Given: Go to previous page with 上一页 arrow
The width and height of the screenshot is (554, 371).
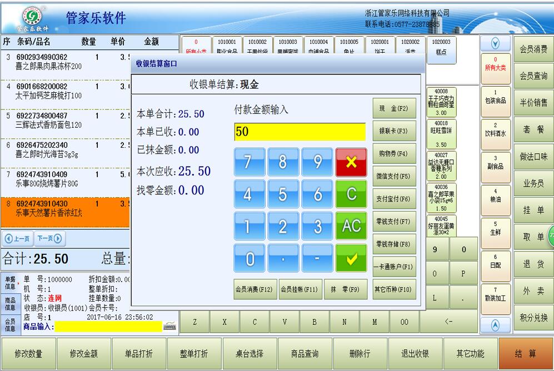Looking at the screenshot, I should click(x=18, y=239).
